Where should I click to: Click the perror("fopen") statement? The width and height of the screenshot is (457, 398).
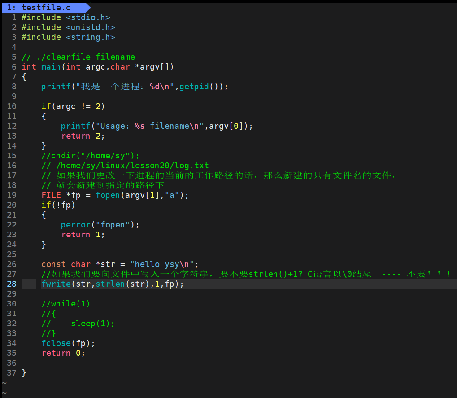pos(100,225)
